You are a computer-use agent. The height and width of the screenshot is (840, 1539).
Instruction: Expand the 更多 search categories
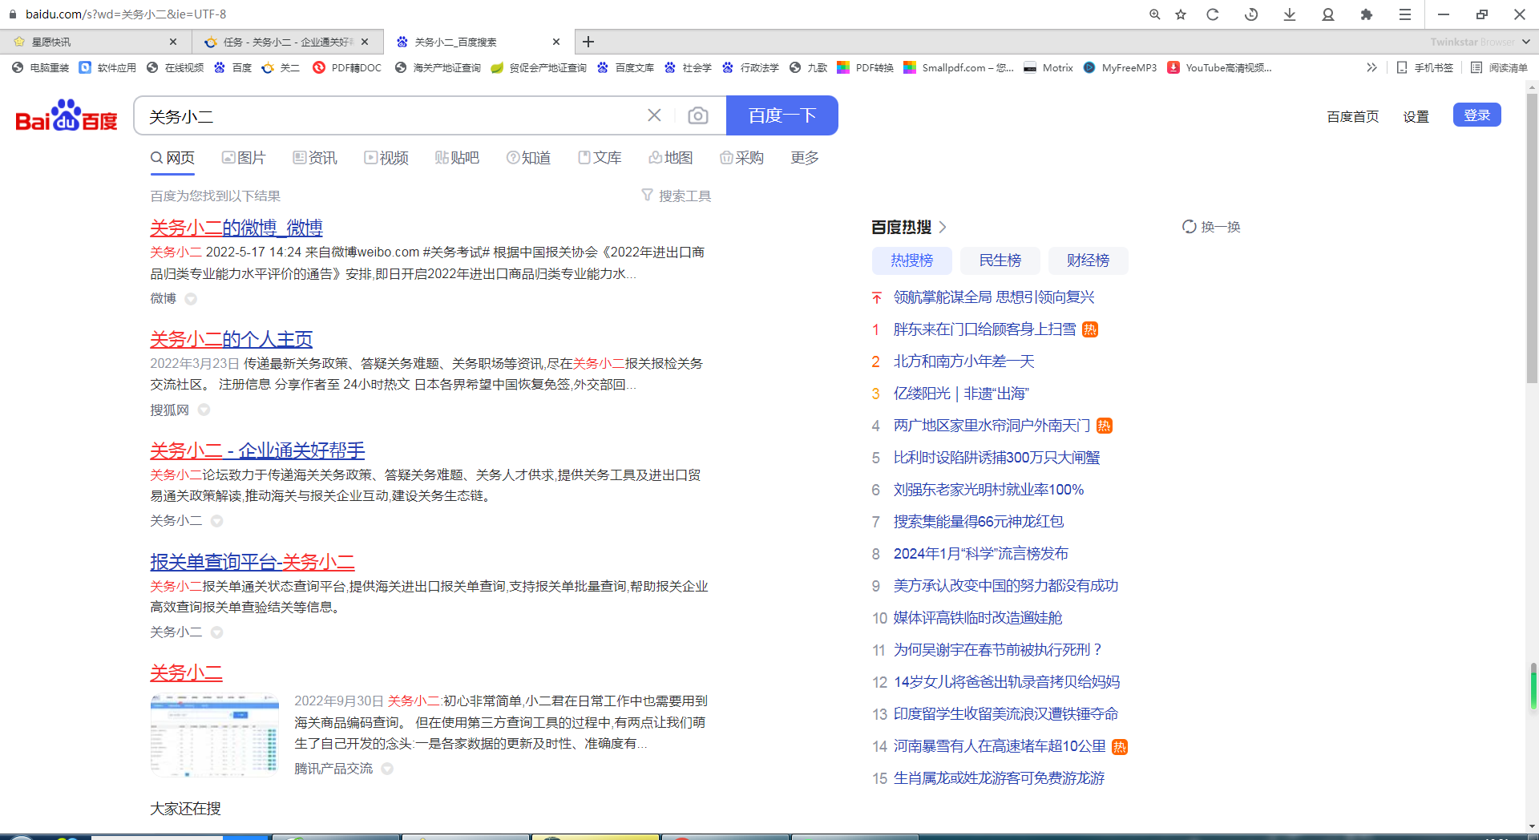805,158
